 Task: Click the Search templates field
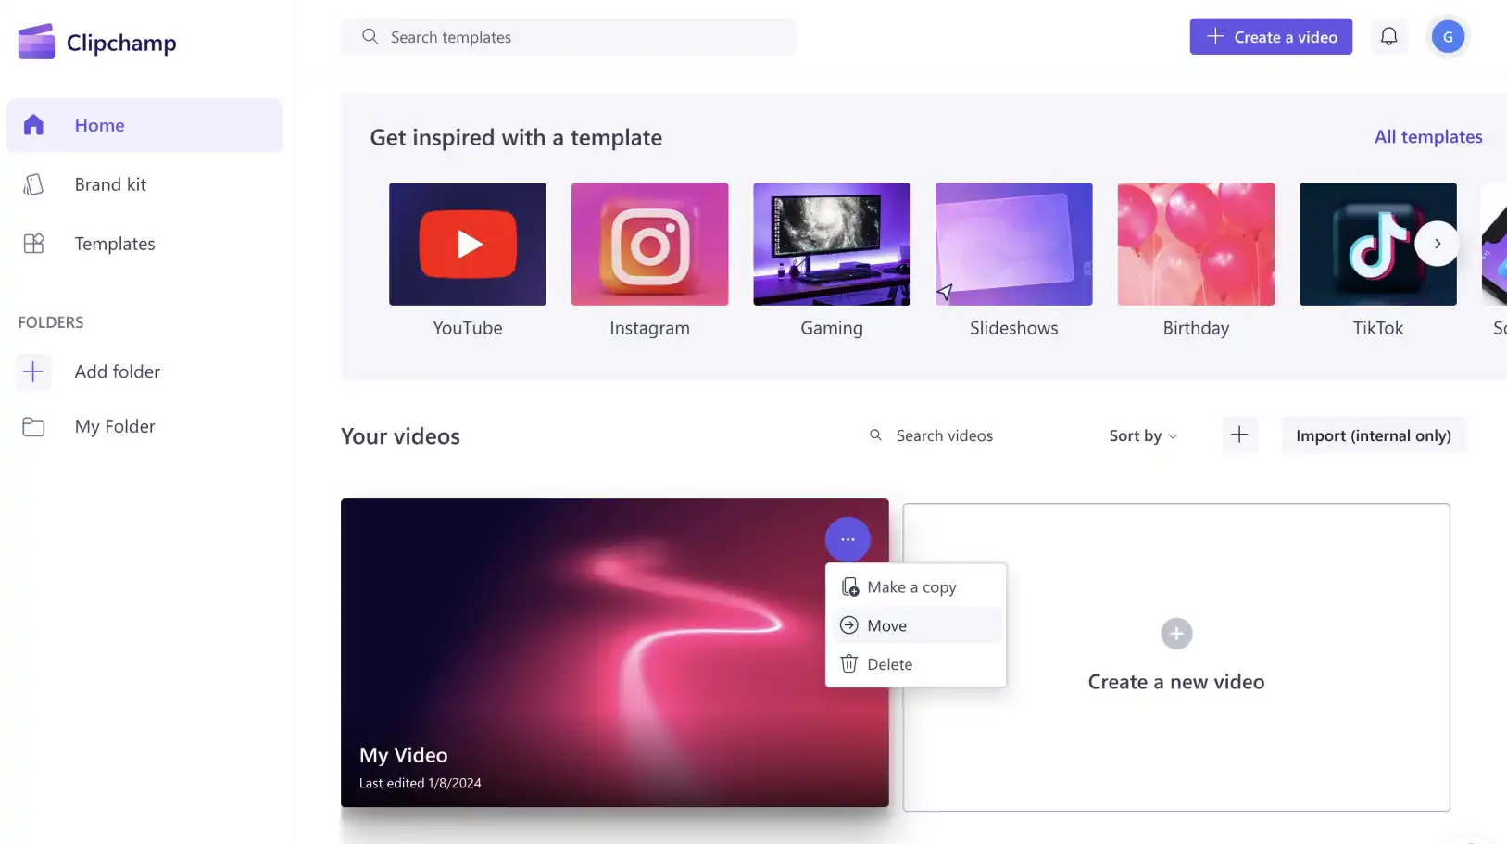click(569, 37)
